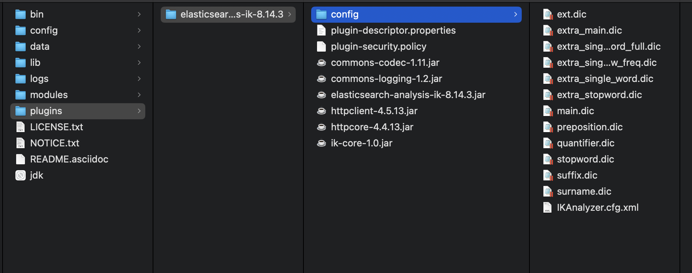Click the main.dic document icon

pos(547,111)
